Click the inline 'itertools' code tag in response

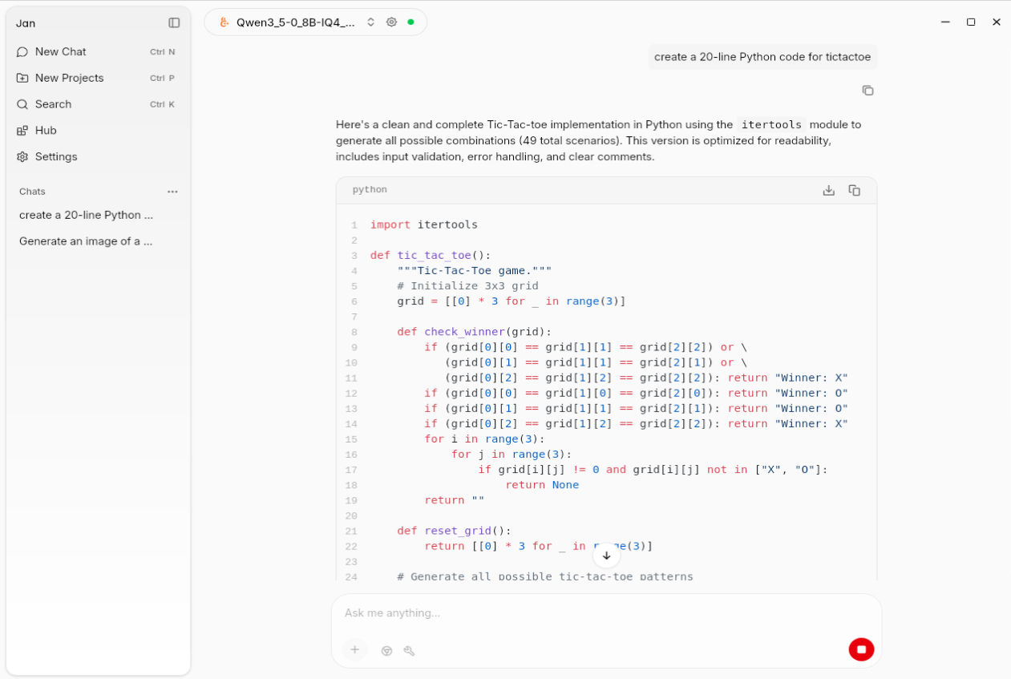coord(771,124)
